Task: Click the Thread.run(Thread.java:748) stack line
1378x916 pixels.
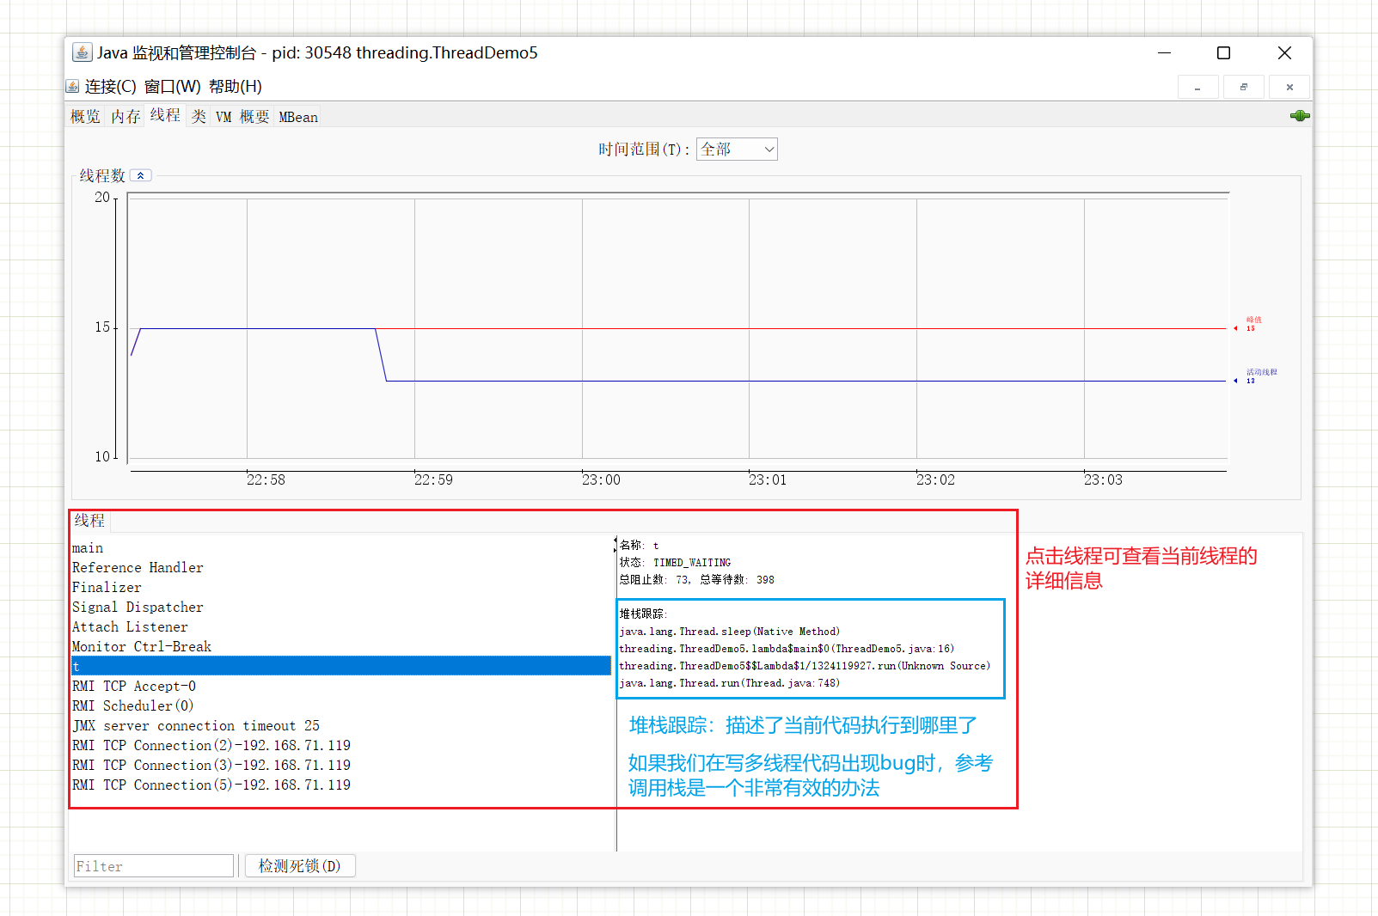Action: coord(730,683)
